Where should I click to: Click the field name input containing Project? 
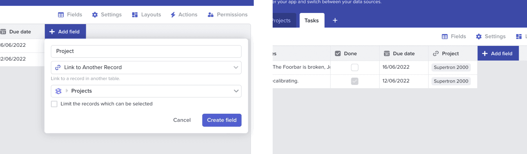146,51
